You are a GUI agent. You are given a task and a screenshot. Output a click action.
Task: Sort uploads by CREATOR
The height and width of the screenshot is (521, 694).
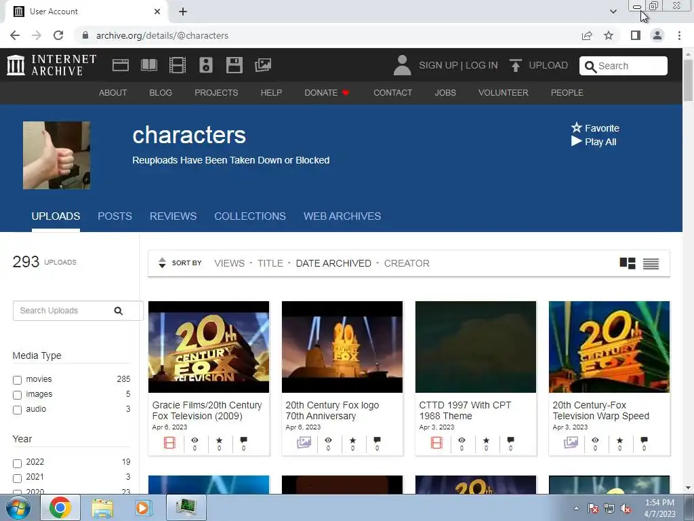(x=407, y=263)
